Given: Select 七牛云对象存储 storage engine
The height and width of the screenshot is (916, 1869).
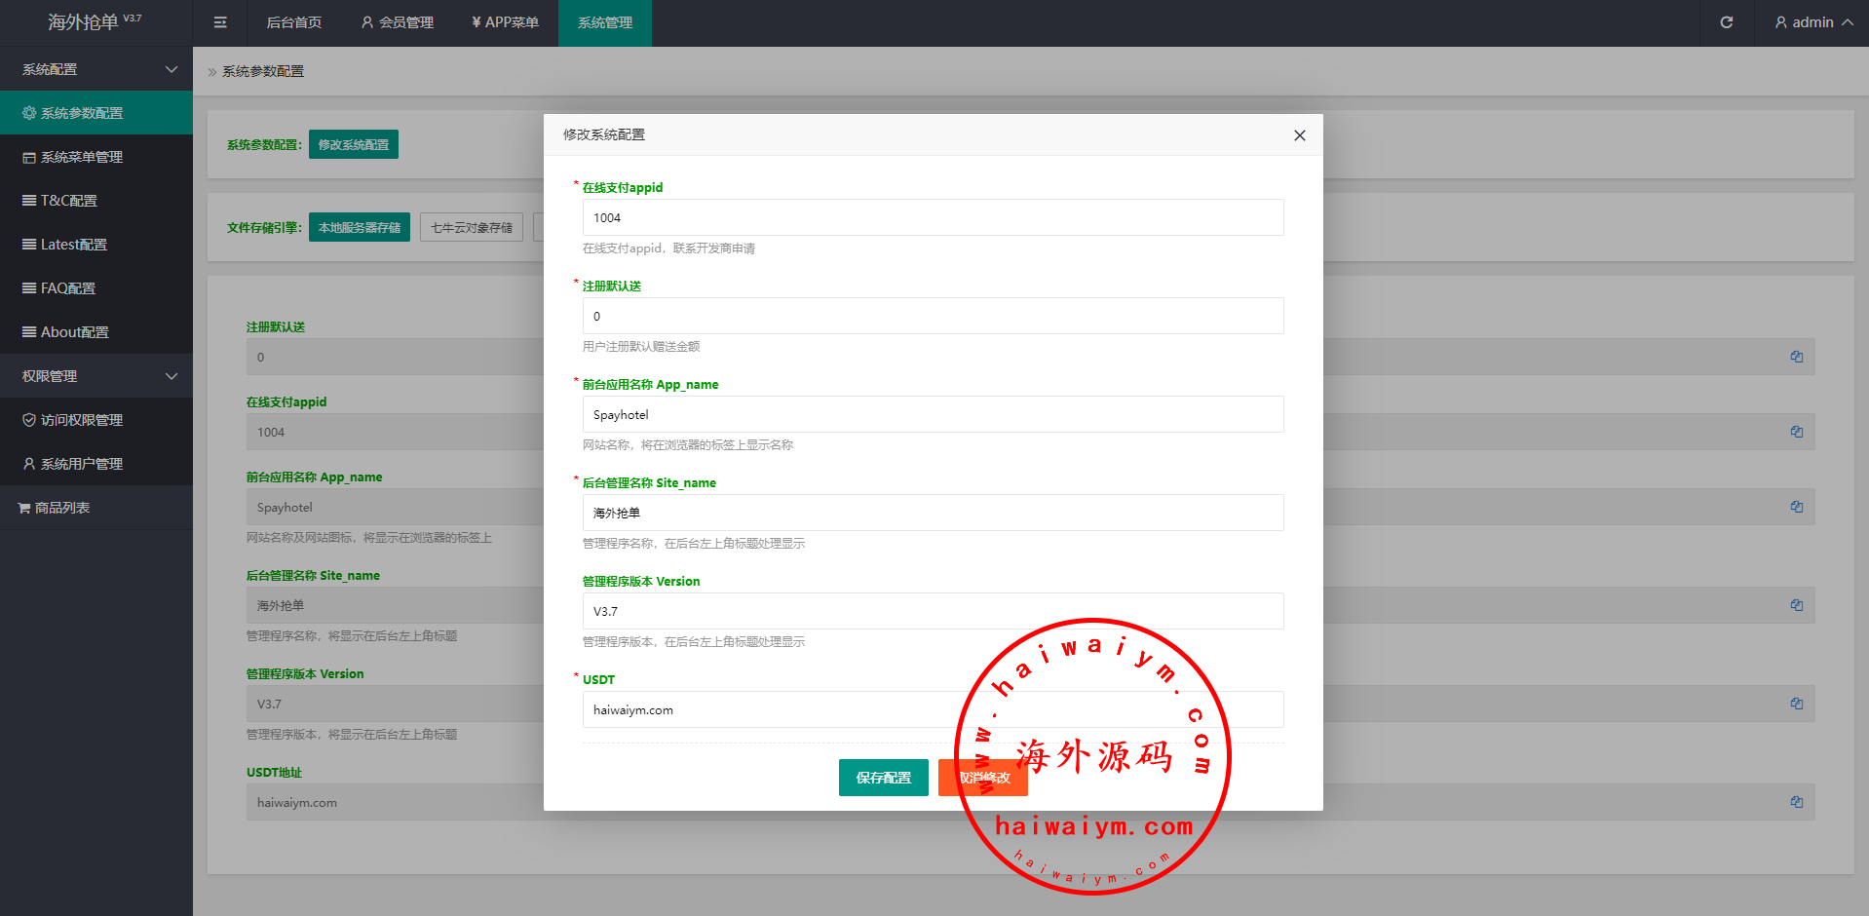Looking at the screenshot, I should tap(472, 227).
